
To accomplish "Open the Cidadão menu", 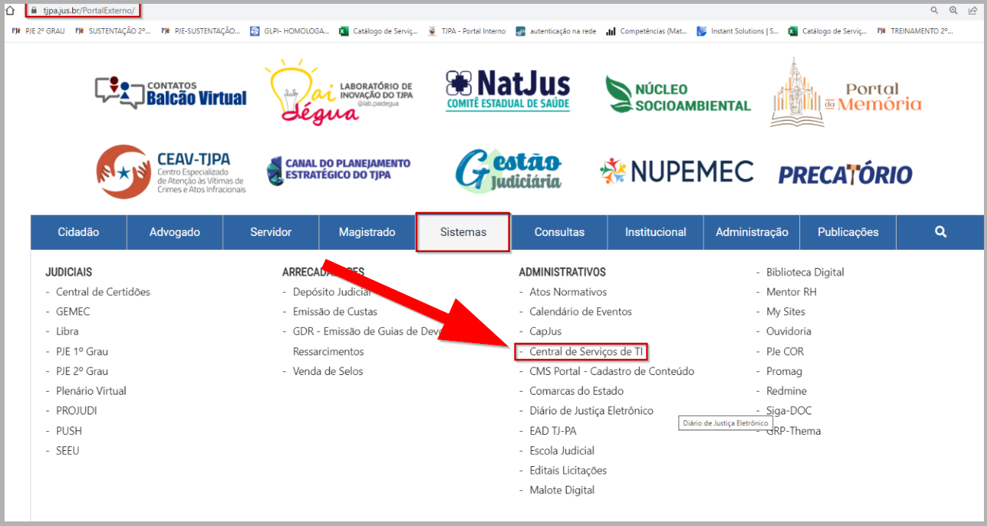I will point(78,232).
